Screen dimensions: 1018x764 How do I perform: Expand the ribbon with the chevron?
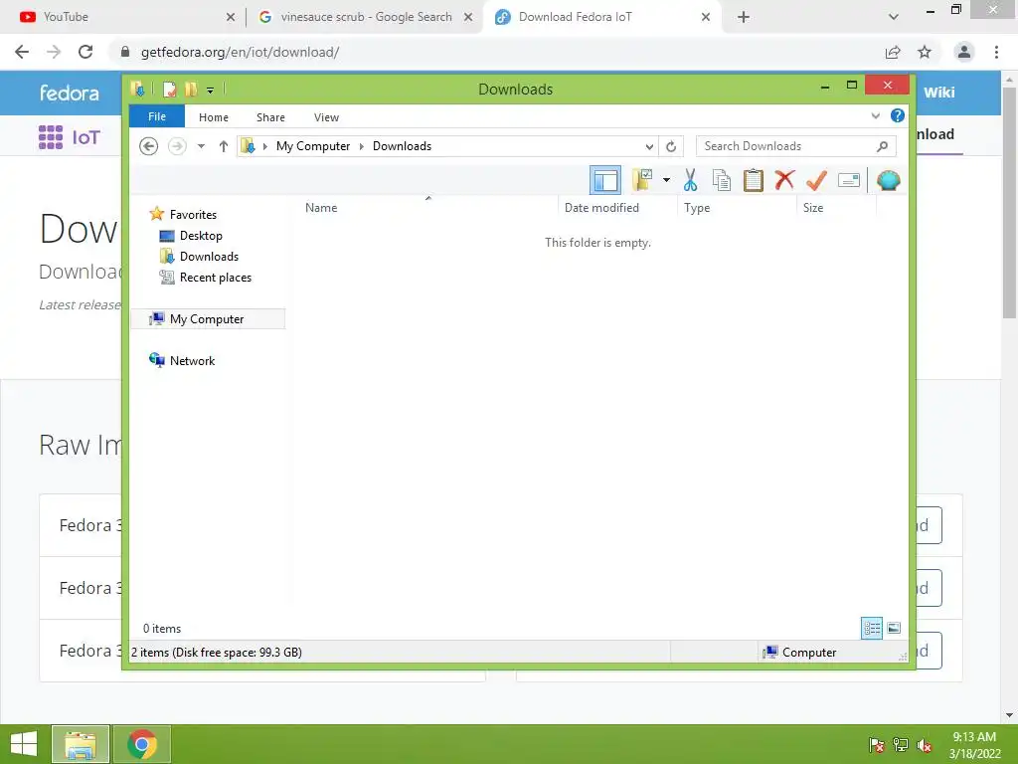[875, 115]
